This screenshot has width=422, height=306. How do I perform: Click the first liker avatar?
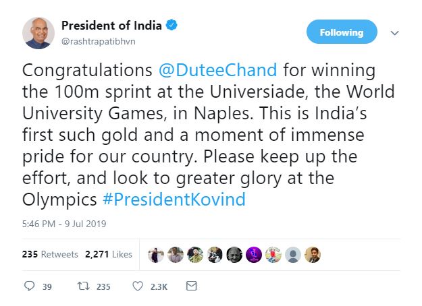156,255
